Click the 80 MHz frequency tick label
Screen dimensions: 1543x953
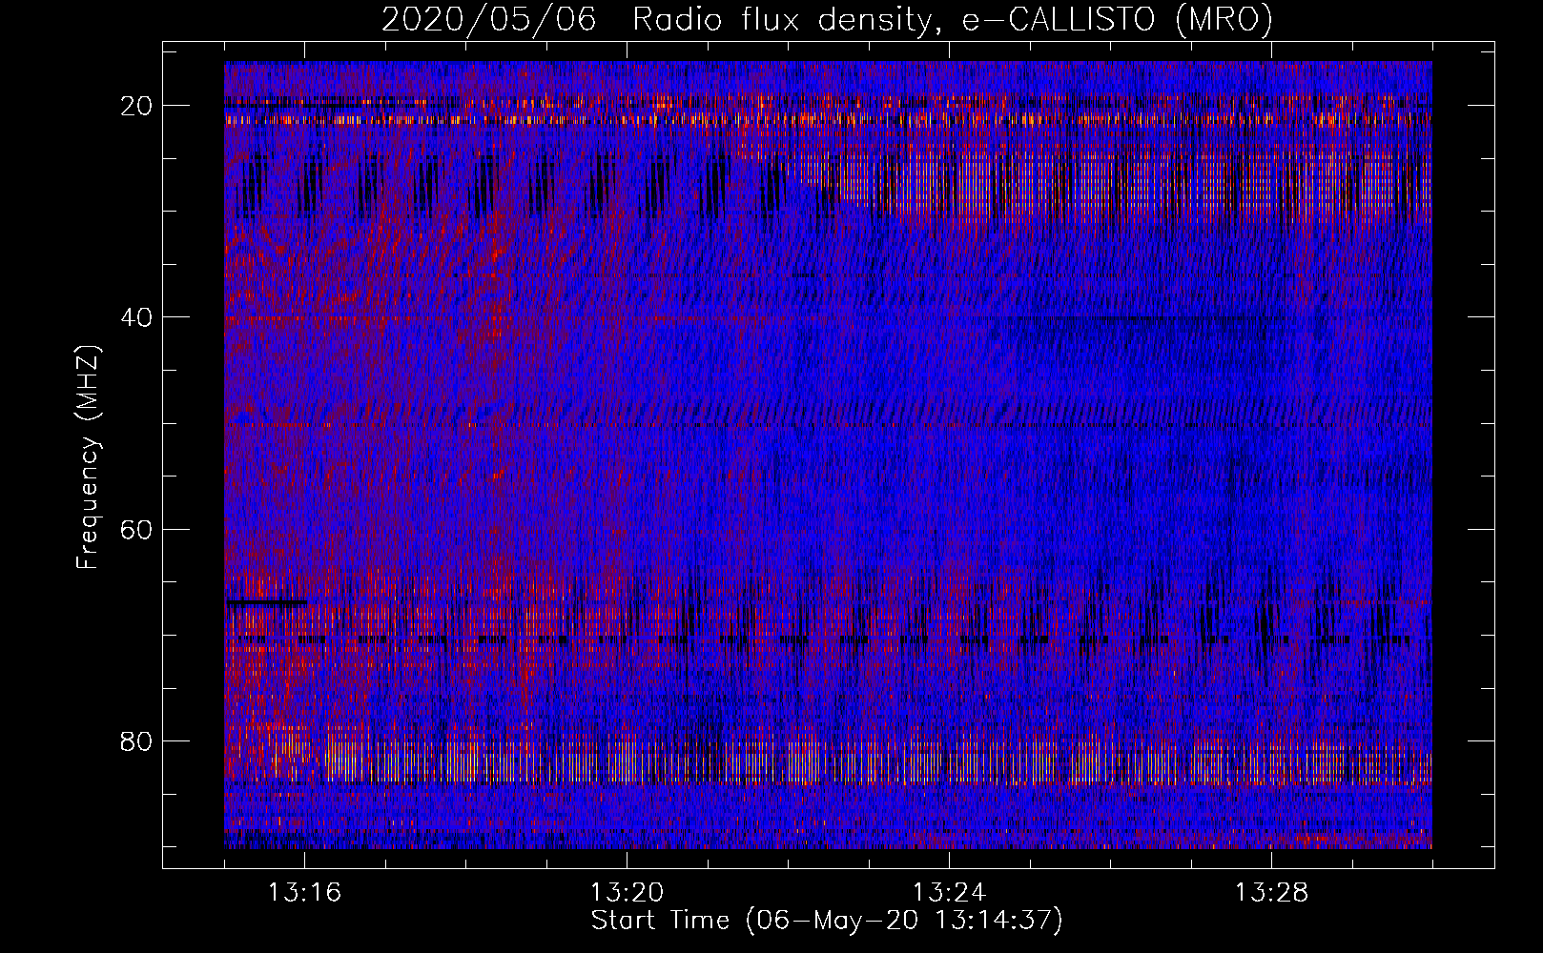click(x=137, y=740)
